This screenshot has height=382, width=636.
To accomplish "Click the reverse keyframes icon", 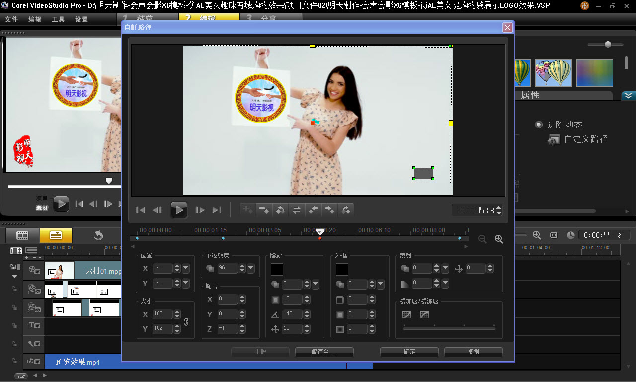I will [x=280, y=210].
